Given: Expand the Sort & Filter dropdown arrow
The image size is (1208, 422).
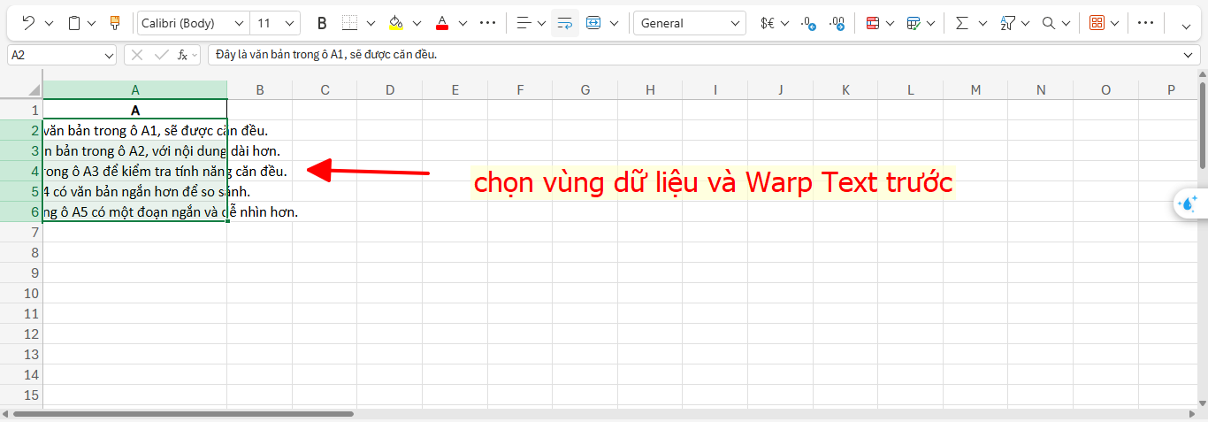Looking at the screenshot, I should 1026,23.
